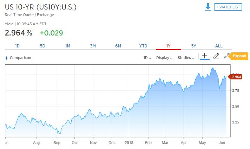Click the download arrow icon
Image resolution: width=250 pixels, height=149 pixels.
click(208, 7)
